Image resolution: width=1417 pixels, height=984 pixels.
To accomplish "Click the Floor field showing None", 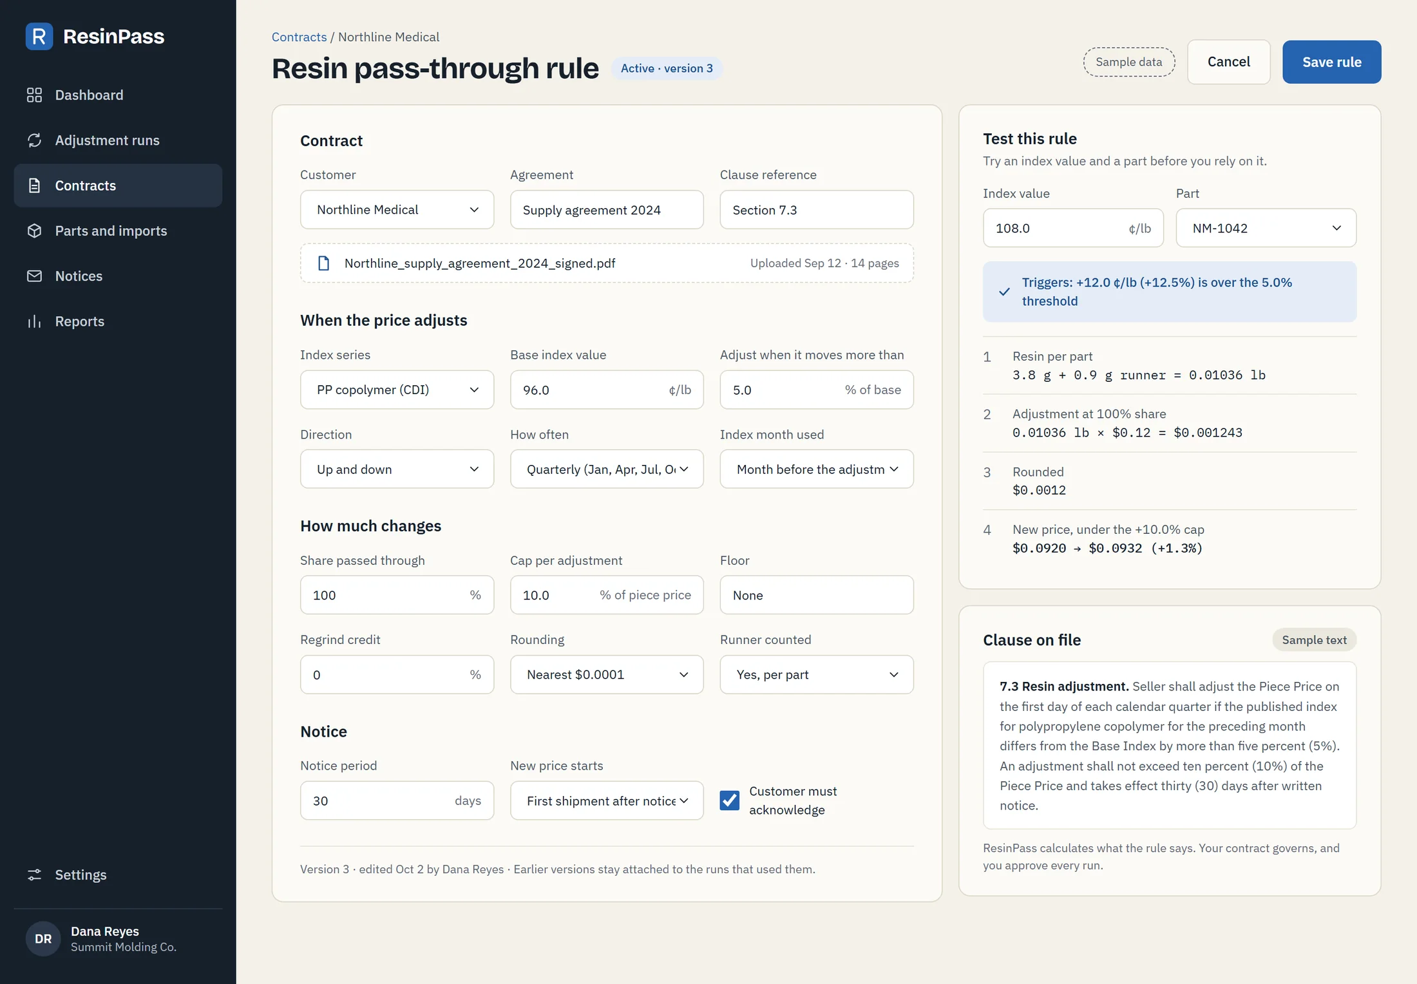I will pyautogui.click(x=817, y=595).
